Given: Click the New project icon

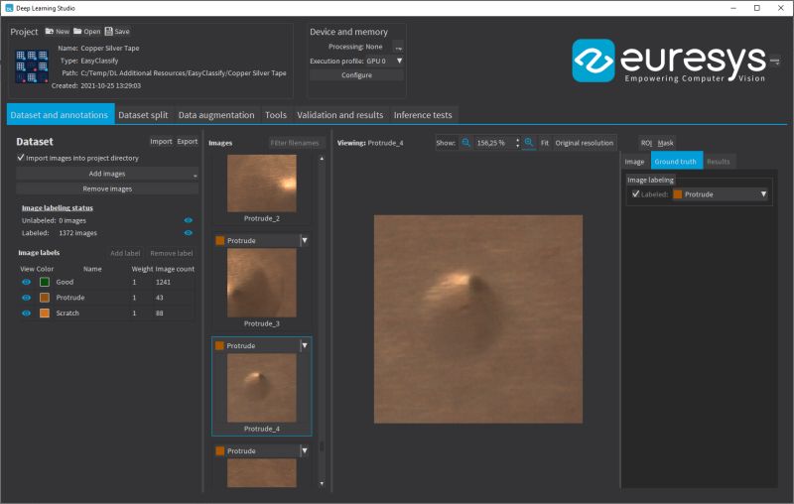Looking at the screenshot, I should coord(49,32).
